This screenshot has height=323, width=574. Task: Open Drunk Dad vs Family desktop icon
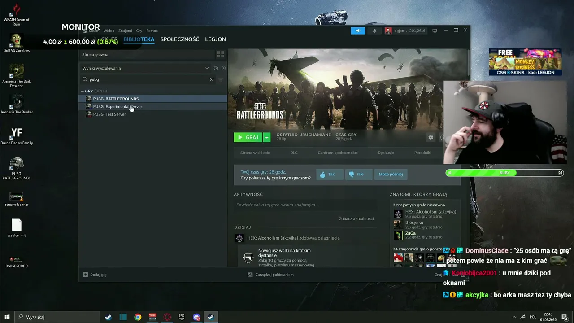point(17,136)
